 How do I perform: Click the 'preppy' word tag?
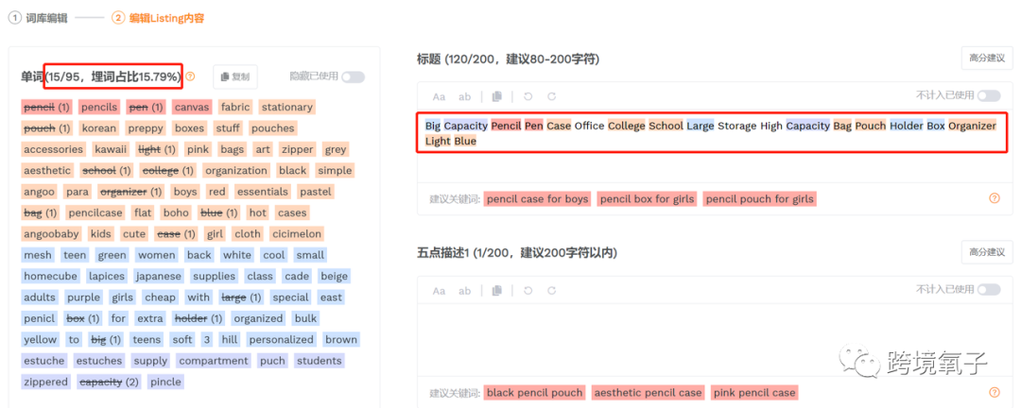[x=146, y=128]
